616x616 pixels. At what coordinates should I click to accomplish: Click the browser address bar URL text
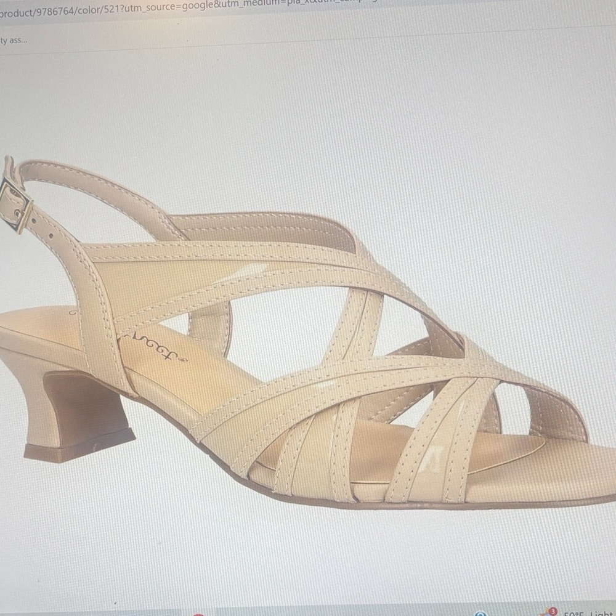pyautogui.click(x=188, y=8)
